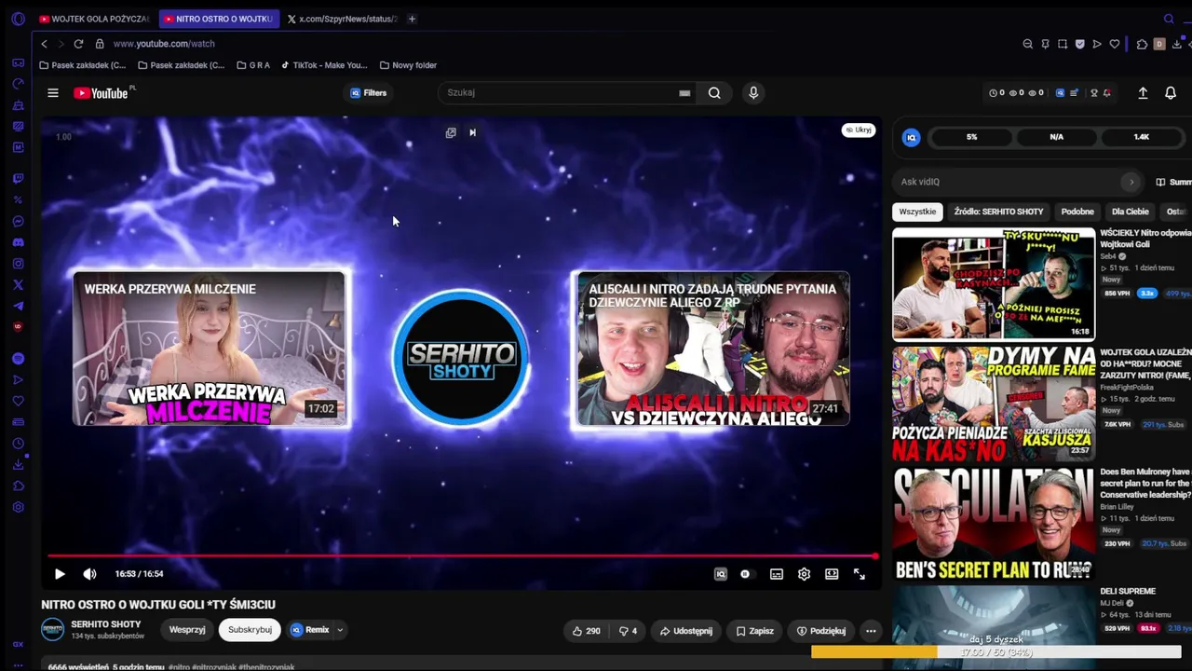
Task: Open the Opera sidebar Instagram icon
Action: pyautogui.click(x=18, y=264)
